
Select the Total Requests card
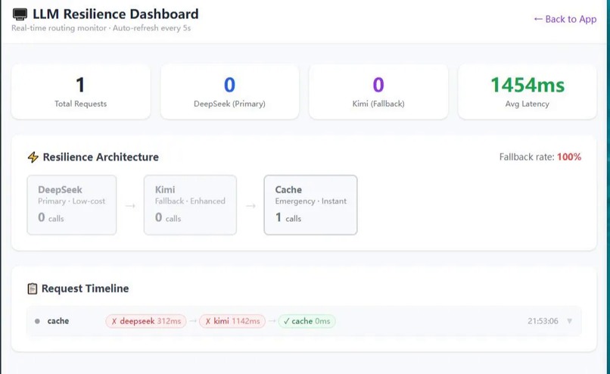[x=81, y=92]
